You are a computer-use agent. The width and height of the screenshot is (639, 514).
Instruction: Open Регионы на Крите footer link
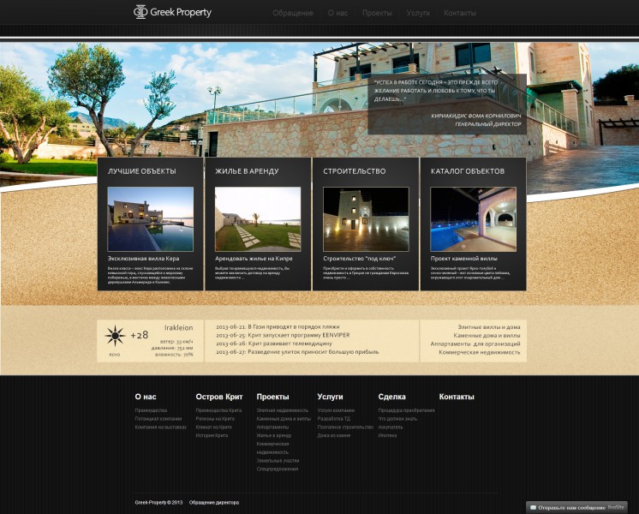[x=215, y=419]
